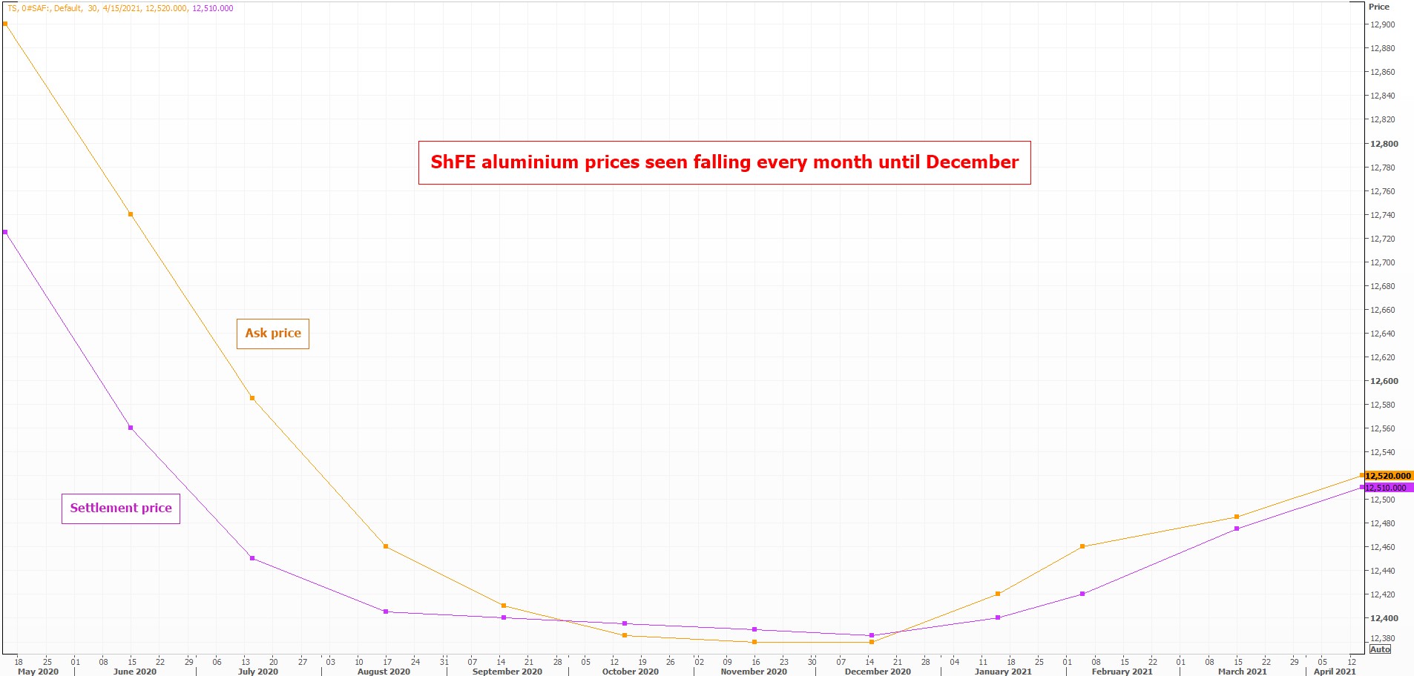Click the February 2021 month label
Viewport: 1414px width, 676px height.
(1122, 672)
